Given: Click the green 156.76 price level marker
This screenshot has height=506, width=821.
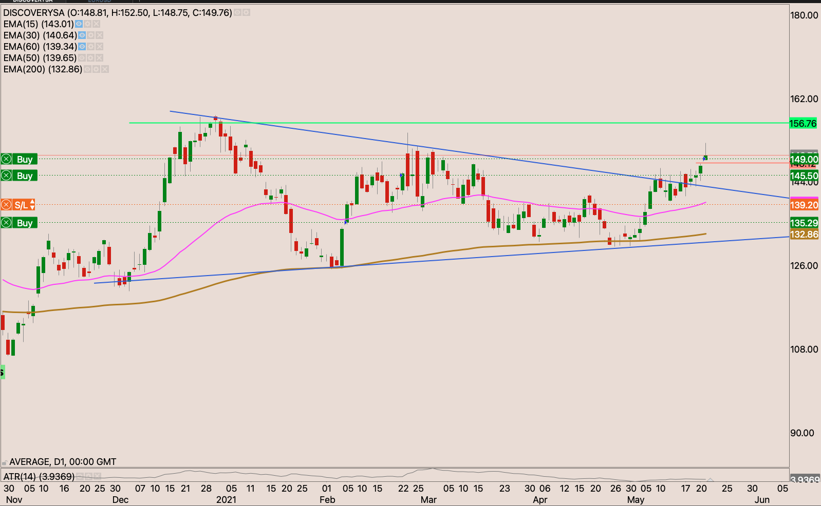Looking at the screenshot, I should tap(803, 123).
